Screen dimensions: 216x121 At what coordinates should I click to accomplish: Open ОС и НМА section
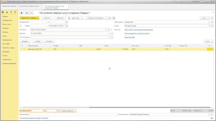(6, 44)
